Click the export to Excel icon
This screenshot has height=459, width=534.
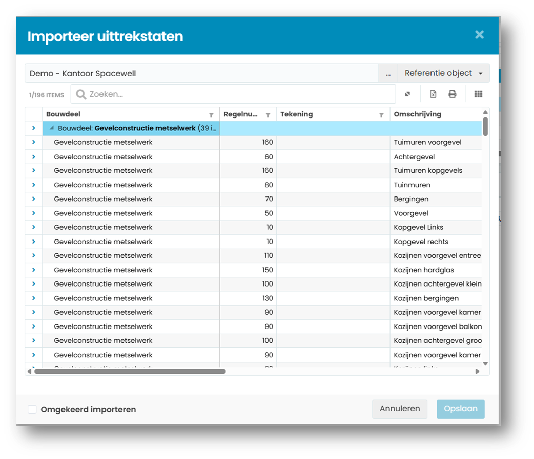click(433, 94)
